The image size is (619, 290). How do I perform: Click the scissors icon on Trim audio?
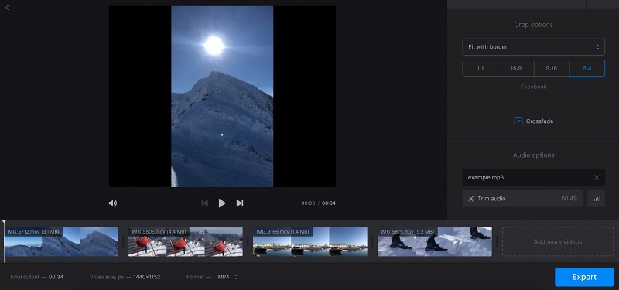point(470,199)
